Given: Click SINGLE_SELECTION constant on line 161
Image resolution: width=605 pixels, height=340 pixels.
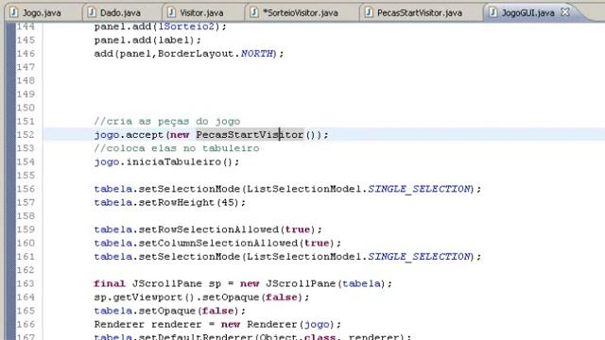Looking at the screenshot, I should coord(419,256).
